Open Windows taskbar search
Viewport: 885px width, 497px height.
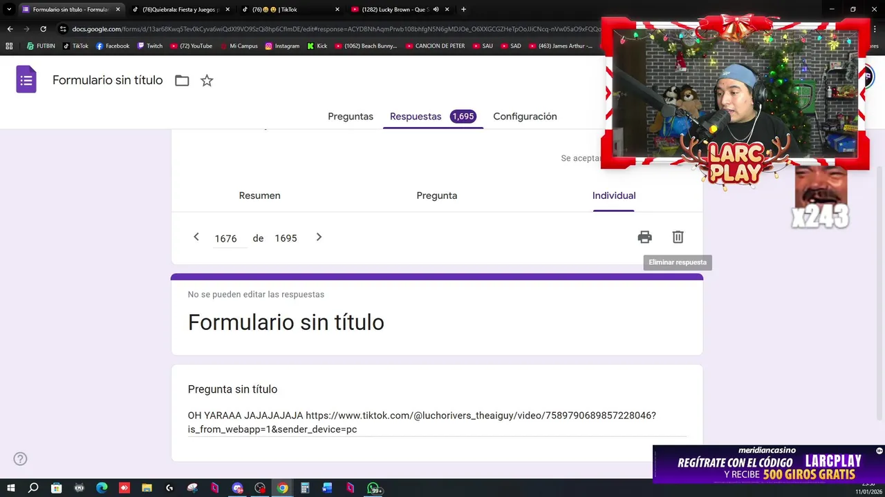33,488
